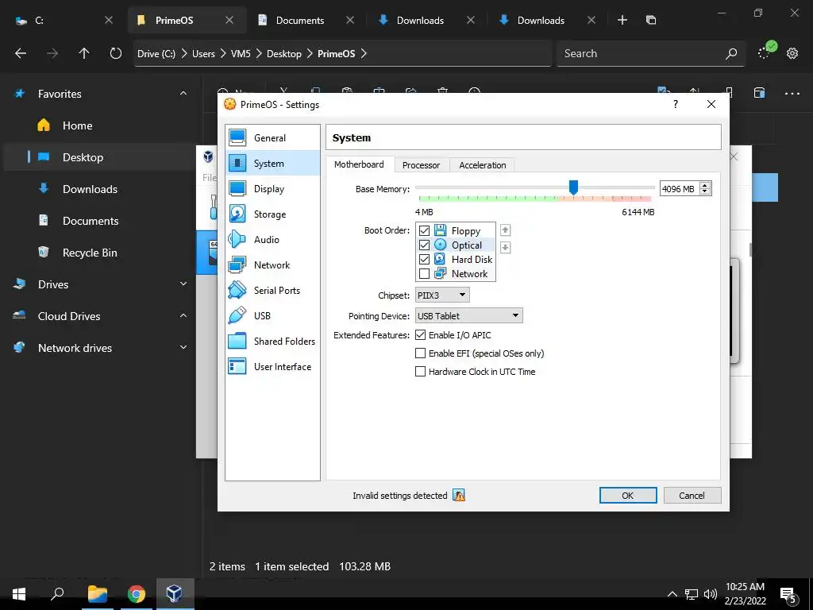Image resolution: width=813 pixels, height=610 pixels.
Task: Open Chrome from the taskbar
Action: 137,593
